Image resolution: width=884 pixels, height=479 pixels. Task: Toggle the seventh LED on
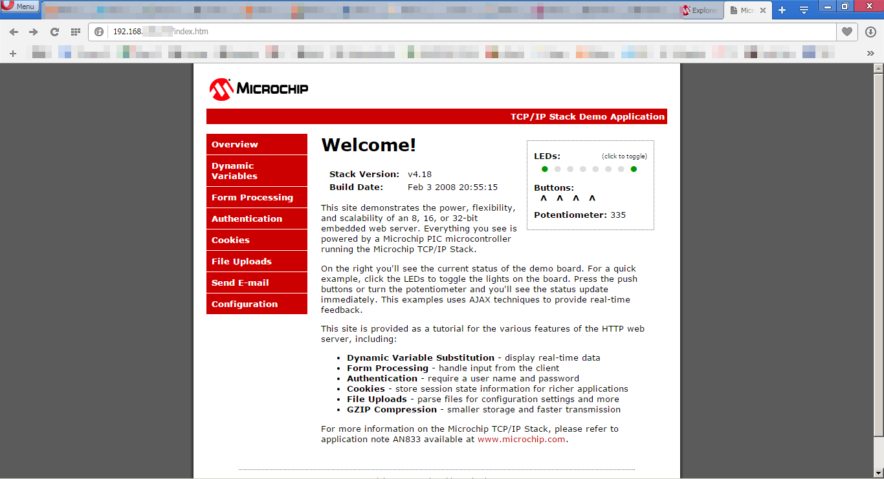[621, 169]
